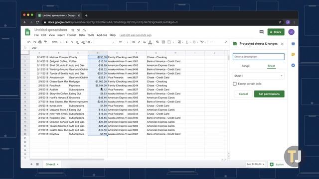Click the Add sheet plus icon
Screen dimensions: 319x179
tap(31, 164)
